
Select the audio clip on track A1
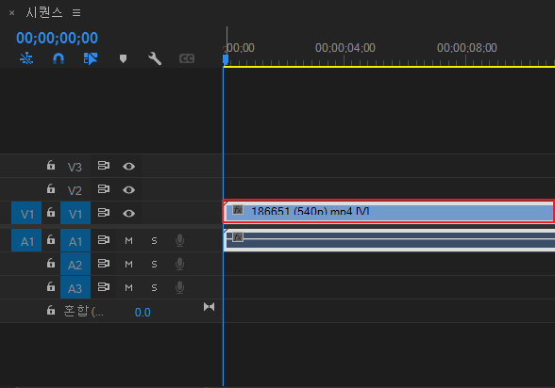coord(389,240)
